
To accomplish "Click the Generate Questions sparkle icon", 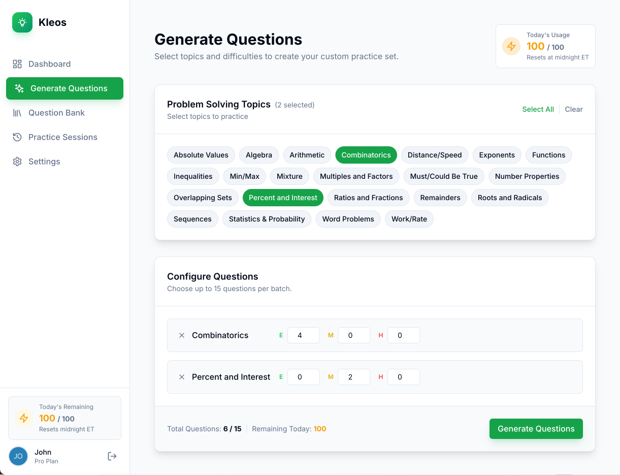I will (19, 88).
